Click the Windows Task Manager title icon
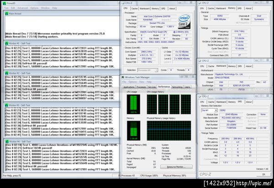The height and width of the screenshot is (188, 274). point(123,77)
